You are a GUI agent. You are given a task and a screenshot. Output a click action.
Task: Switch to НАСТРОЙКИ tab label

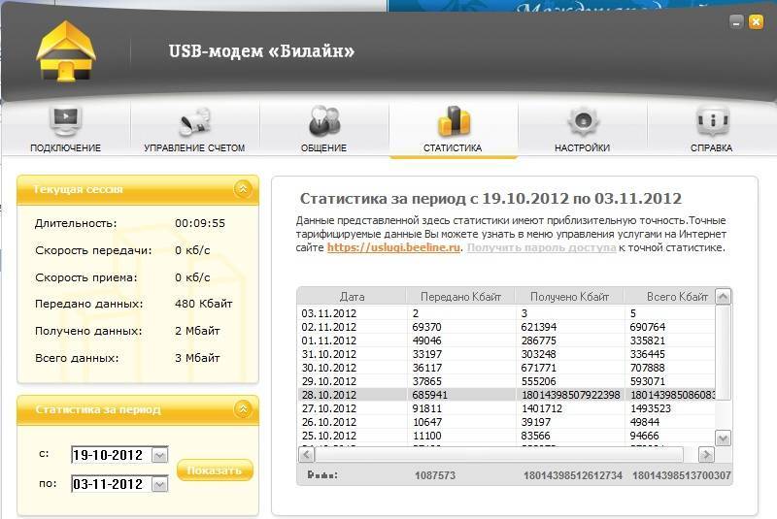(582, 147)
